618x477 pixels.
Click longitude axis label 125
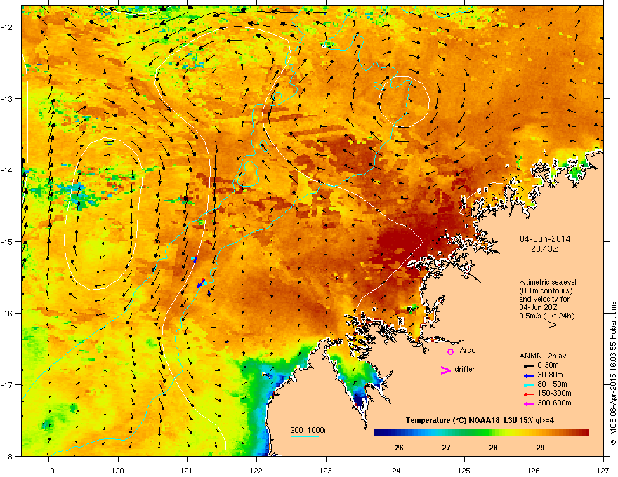click(464, 470)
